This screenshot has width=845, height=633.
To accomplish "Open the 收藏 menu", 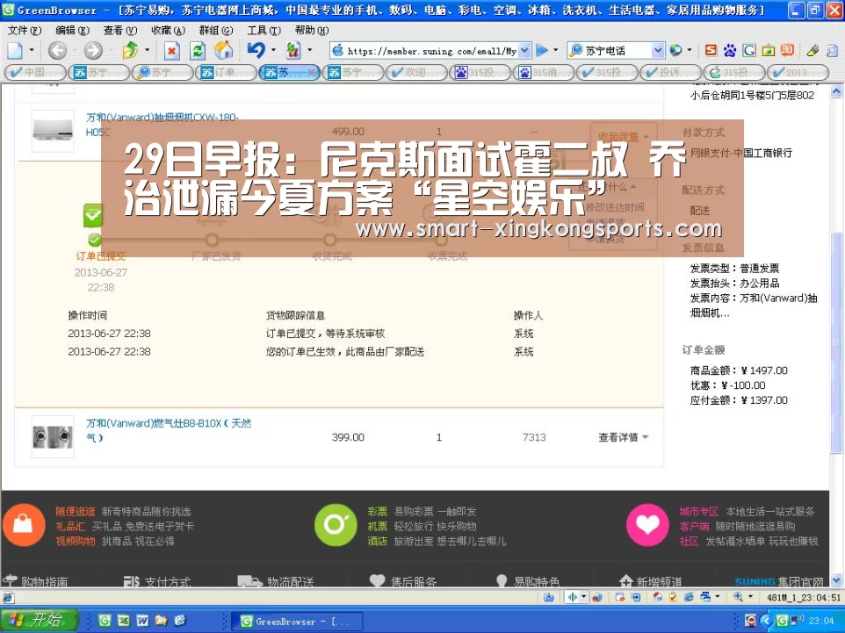I will [168, 30].
